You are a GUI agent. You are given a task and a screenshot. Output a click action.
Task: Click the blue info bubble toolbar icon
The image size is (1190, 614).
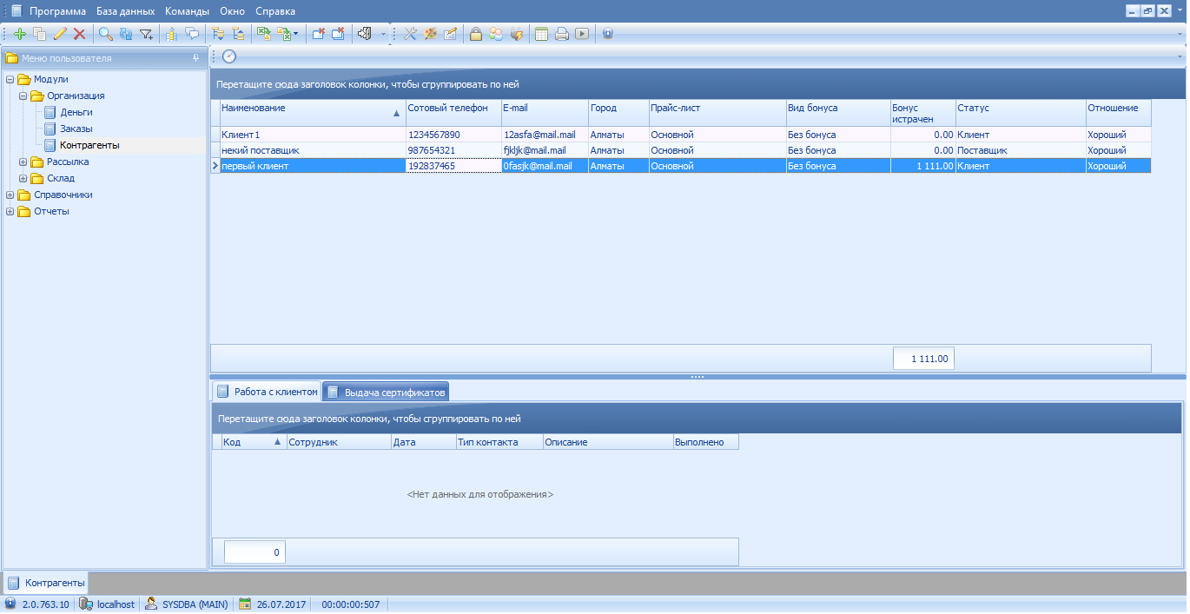click(608, 34)
